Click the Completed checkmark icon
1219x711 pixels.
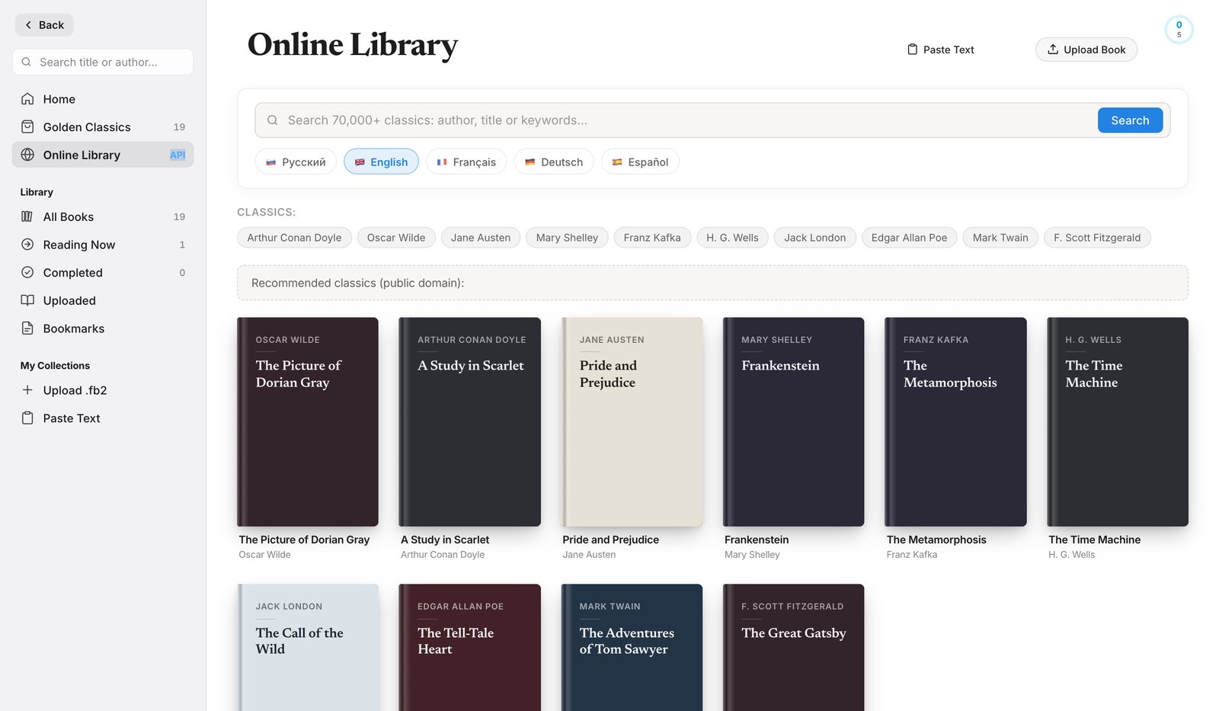(27, 272)
